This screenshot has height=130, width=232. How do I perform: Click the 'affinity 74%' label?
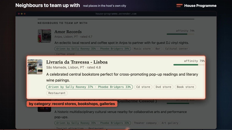coord(185,31)
